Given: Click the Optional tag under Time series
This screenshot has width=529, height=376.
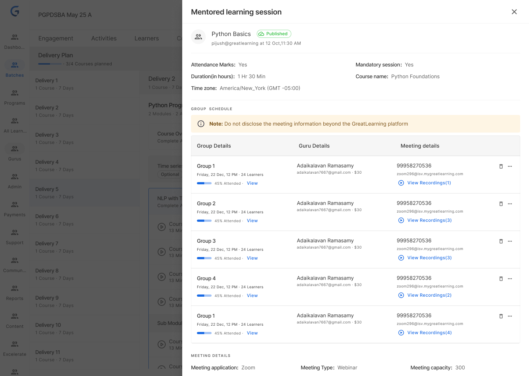Looking at the screenshot, I should point(170,174).
